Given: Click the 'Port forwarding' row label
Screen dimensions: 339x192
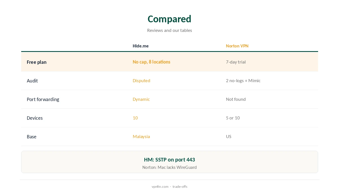Looking at the screenshot, I should [x=43, y=99].
